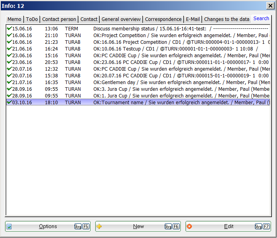Show the Changes to the data tab
Screen dimensions: 277x238
227,19
